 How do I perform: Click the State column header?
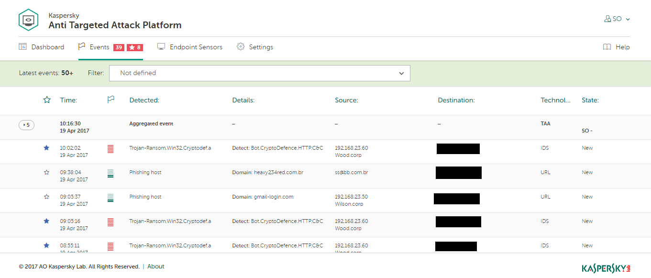coord(590,100)
